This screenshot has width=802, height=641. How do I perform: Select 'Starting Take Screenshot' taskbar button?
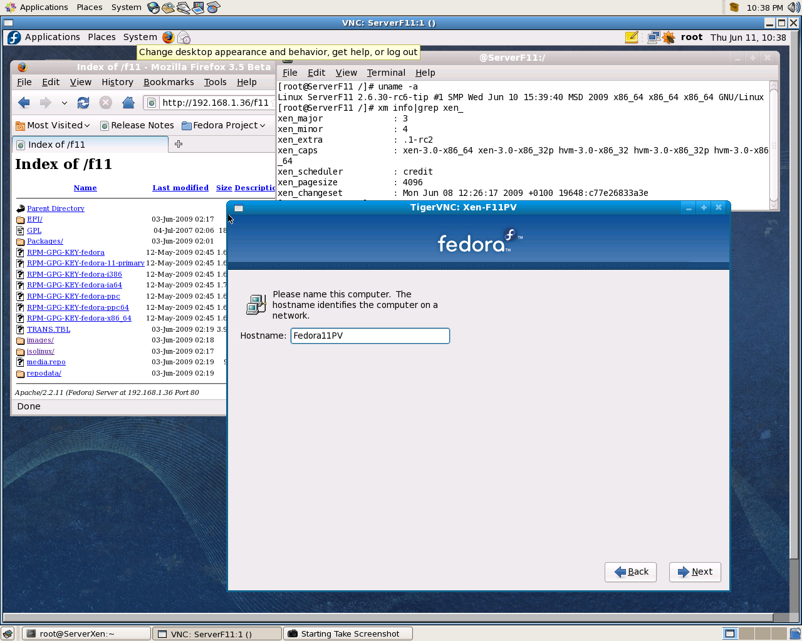click(348, 633)
